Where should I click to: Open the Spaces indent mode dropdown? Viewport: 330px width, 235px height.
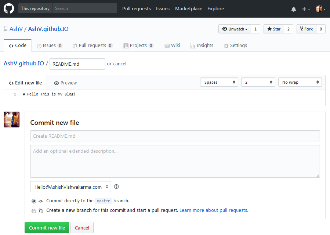click(x=219, y=82)
